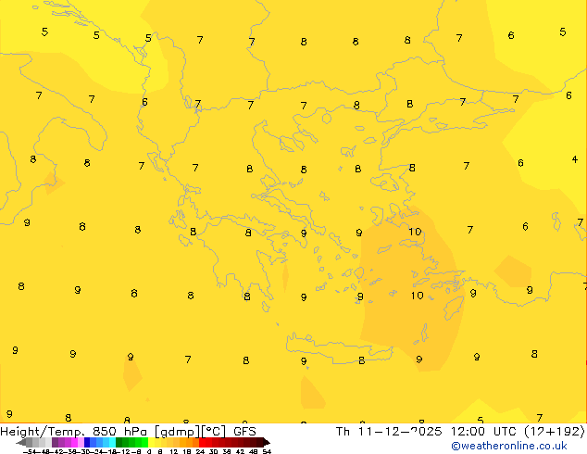This screenshot has width=587, height=454.
Task: Click the (12+192) forecast offset text
Action: tap(555, 432)
